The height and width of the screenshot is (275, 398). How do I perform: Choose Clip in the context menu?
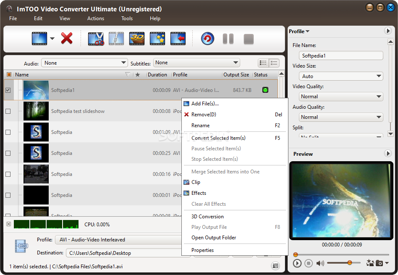click(x=235, y=182)
